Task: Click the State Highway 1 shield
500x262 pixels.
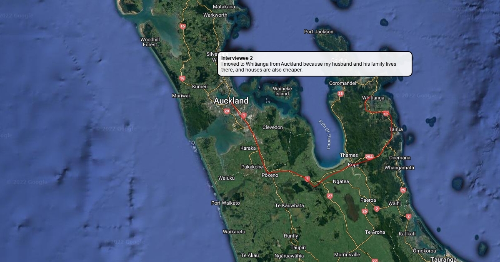Action: 244,116
